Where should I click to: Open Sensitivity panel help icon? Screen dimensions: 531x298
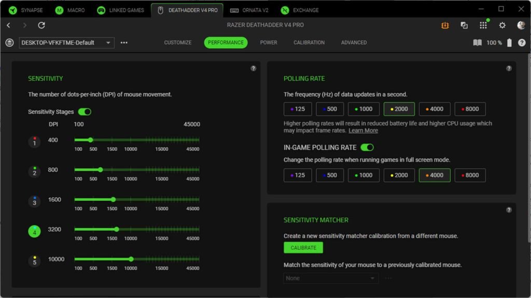pos(253,68)
